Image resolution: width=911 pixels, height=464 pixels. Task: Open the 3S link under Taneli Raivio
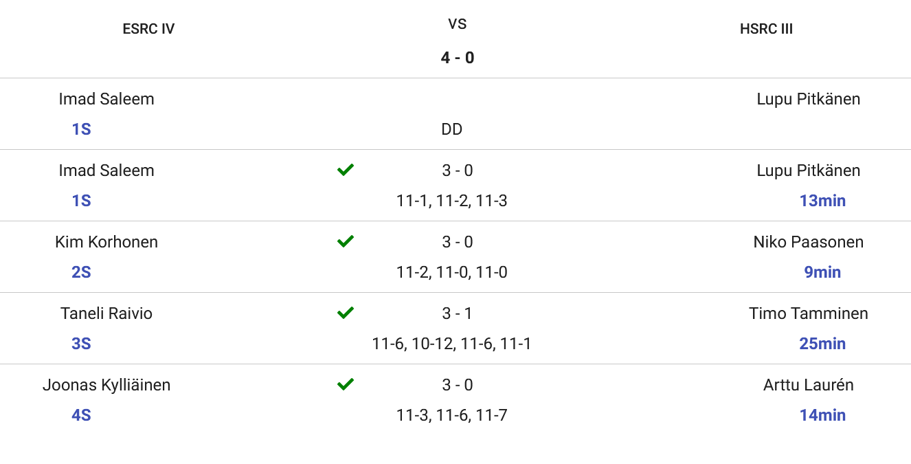coord(81,344)
